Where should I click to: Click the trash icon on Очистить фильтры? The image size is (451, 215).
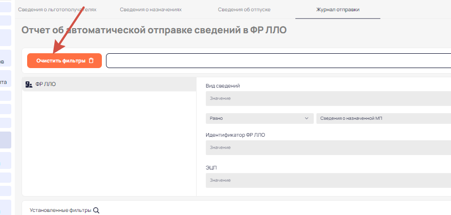[x=91, y=60]
